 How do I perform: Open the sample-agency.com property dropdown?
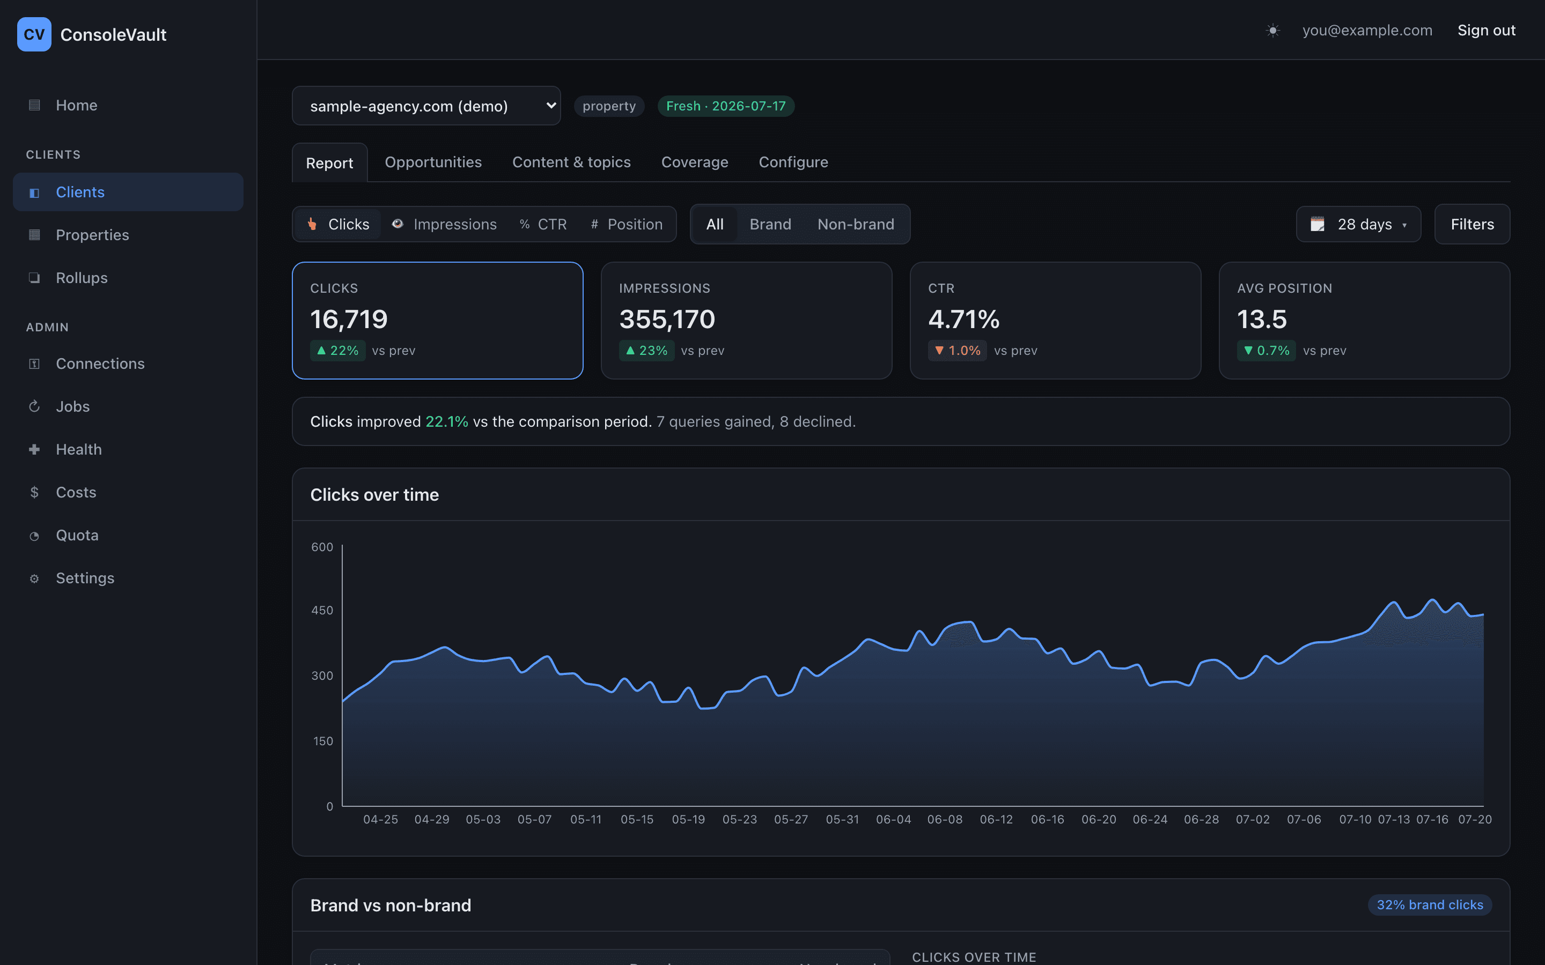tap(426, 106)
